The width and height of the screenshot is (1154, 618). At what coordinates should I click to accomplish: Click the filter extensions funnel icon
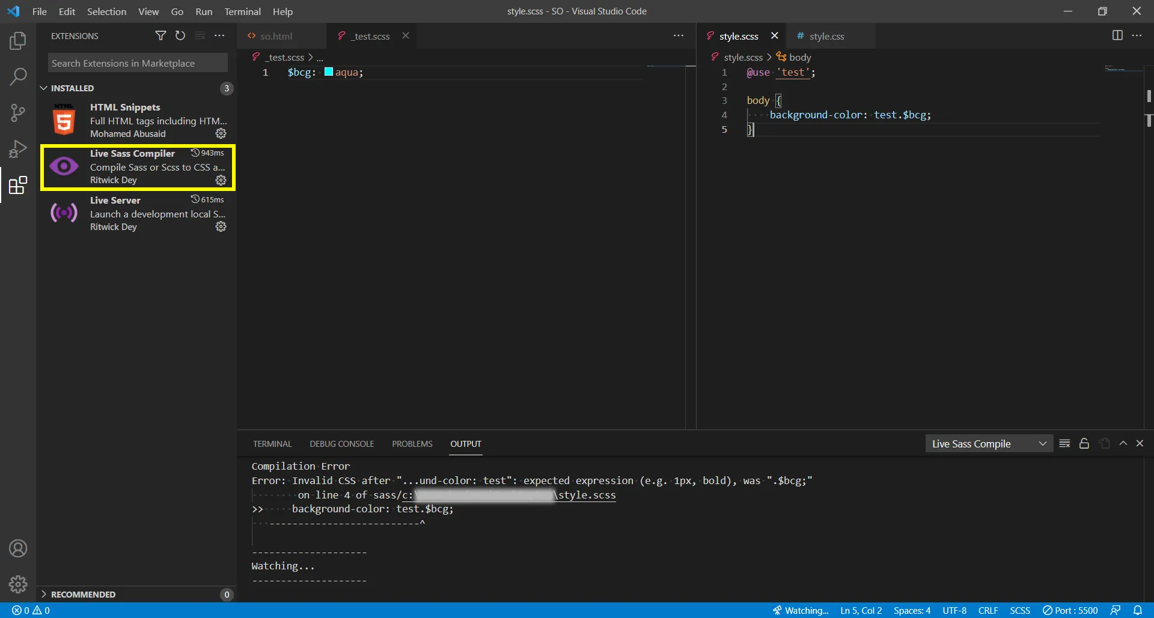pyautogui.click(x=160, y=36)
